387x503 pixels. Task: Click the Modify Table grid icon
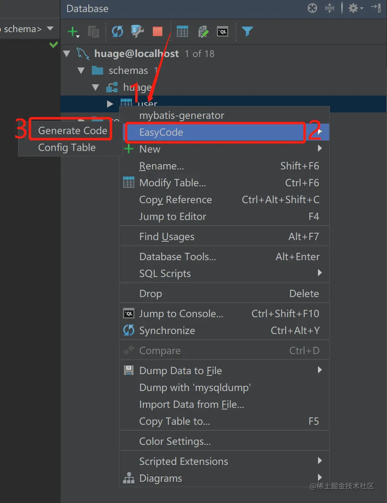pos(129,183)
